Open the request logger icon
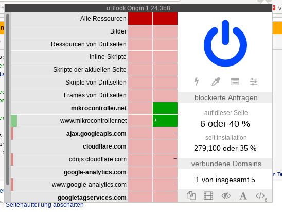 point(235,81)
